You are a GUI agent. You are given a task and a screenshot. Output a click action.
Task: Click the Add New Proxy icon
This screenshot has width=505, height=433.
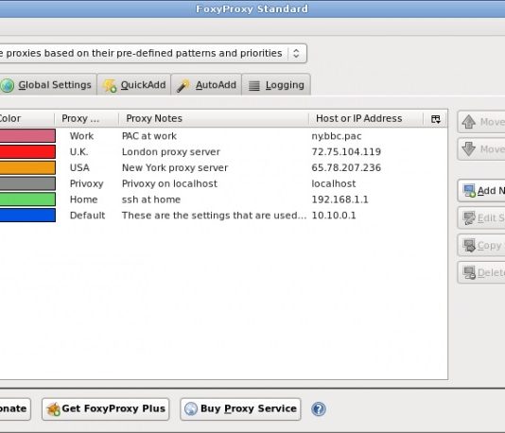coord(469,191)
